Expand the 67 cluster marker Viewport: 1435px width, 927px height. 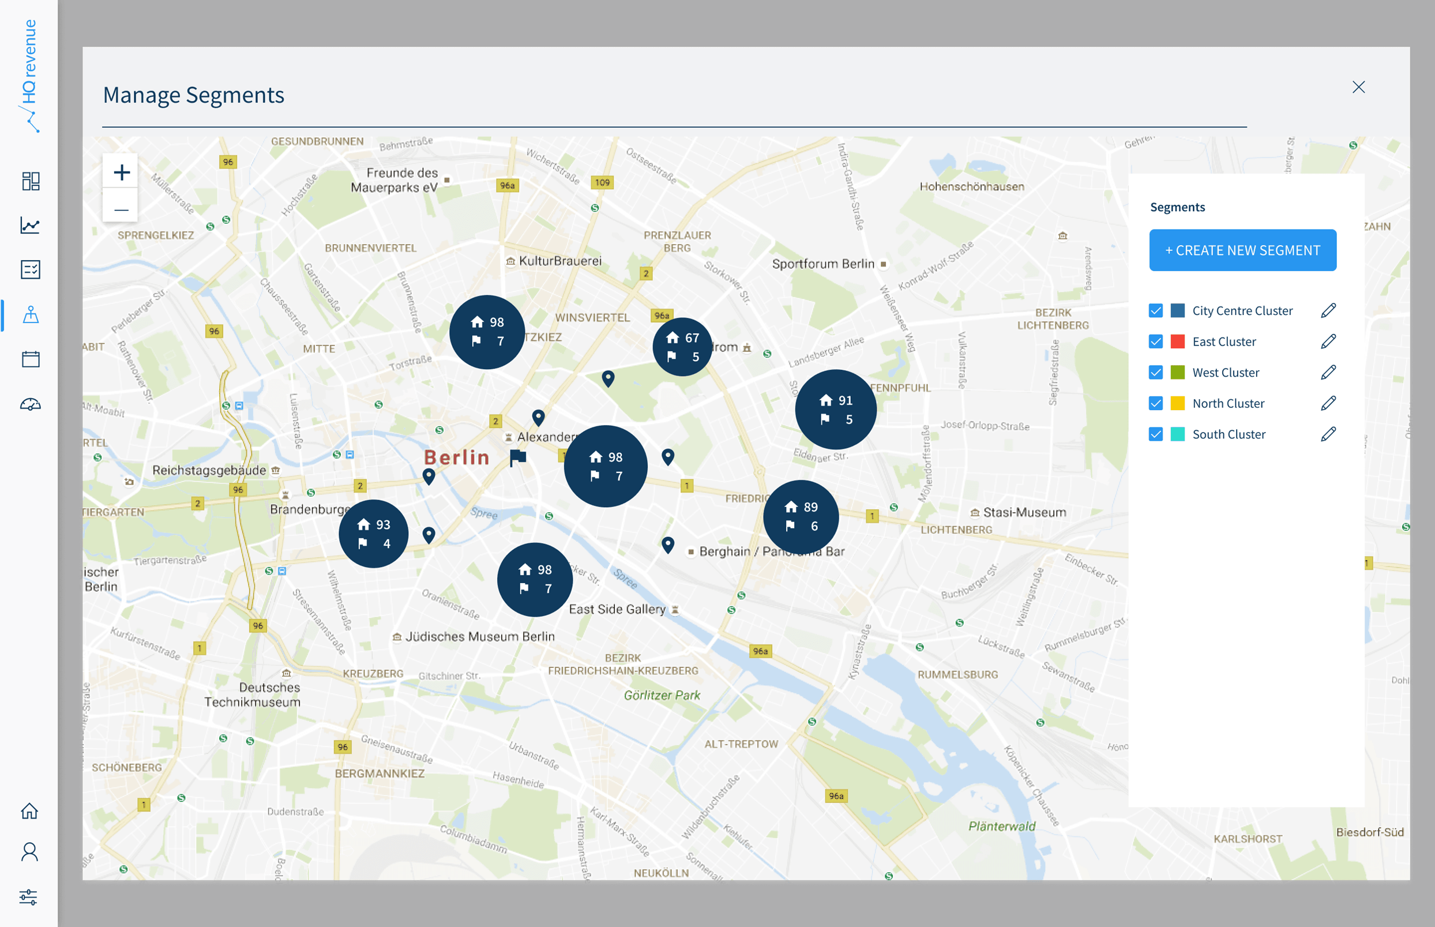pos(682,346)
